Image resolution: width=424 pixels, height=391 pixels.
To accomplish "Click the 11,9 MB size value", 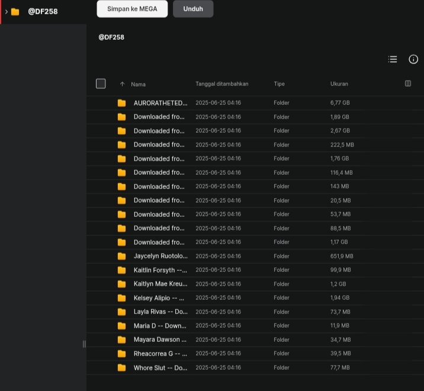I will coord(340,326).
